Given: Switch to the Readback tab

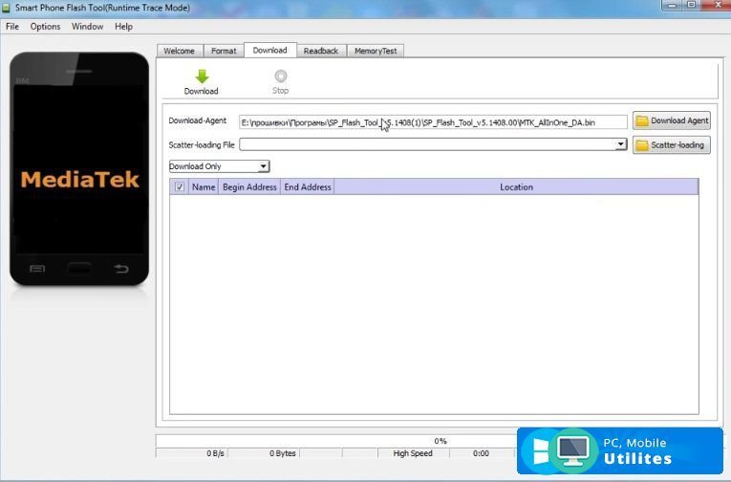Looking at the screenshot, I should [321, 51].
